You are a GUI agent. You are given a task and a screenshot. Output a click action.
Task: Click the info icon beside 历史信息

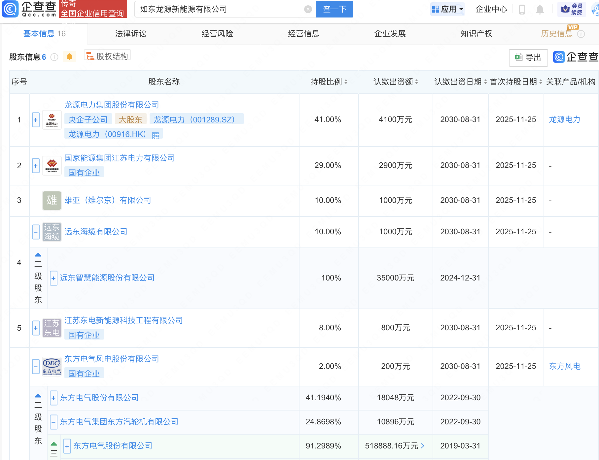[x=581, y=34]
